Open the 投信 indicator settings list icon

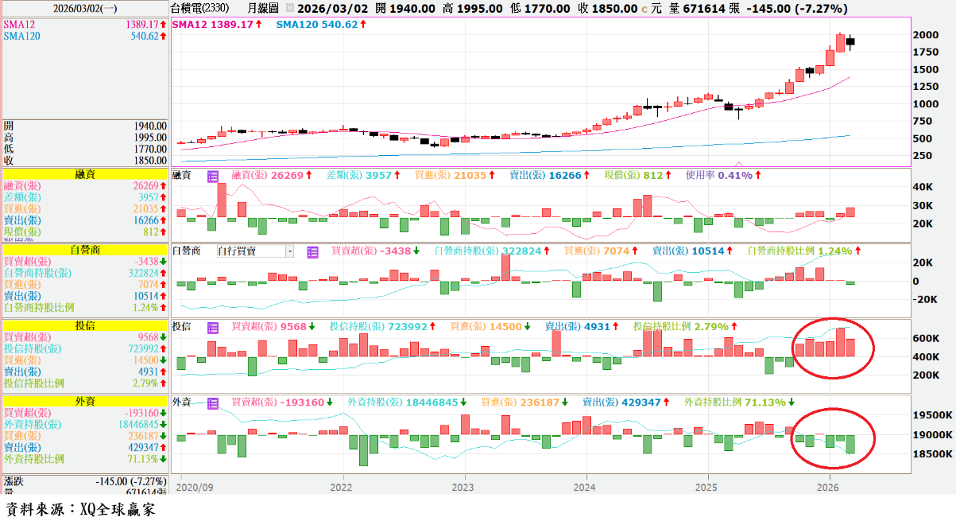point(212,327)
